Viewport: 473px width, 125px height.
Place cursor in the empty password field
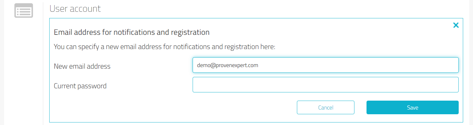(x=326, y=84)
